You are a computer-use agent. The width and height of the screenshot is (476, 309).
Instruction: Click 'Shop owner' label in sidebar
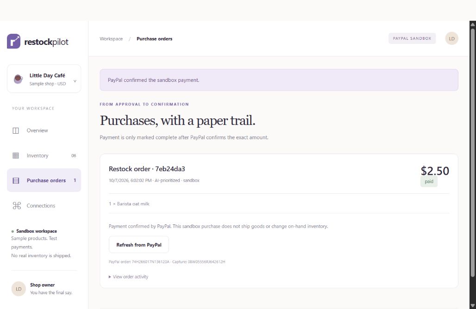[42, 285]
